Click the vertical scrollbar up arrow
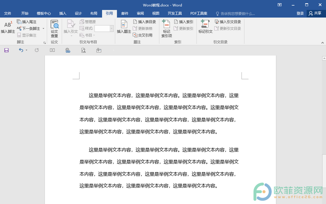This screenshot has height=204, width=326. point(324,58)
